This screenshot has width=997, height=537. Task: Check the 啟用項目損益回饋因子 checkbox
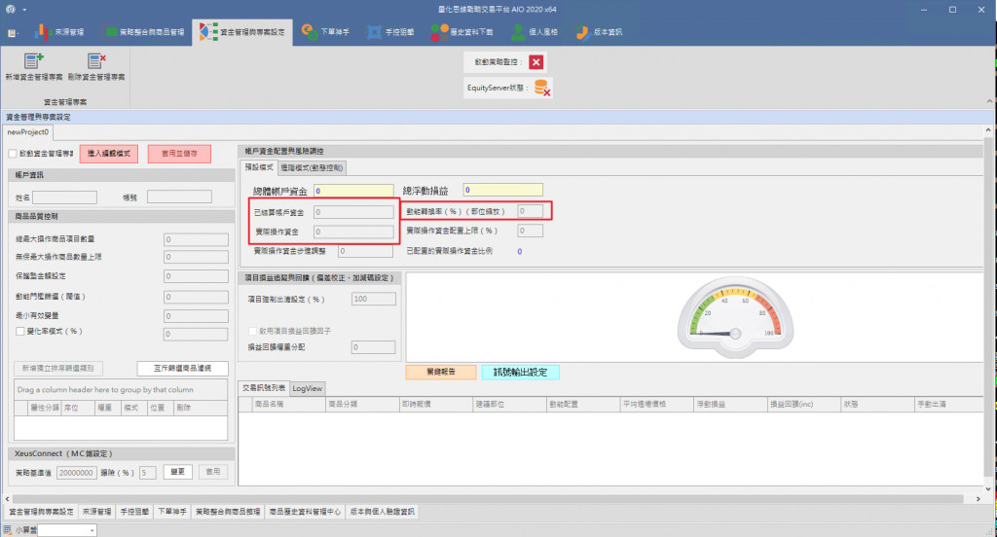[x=252, y=332]
